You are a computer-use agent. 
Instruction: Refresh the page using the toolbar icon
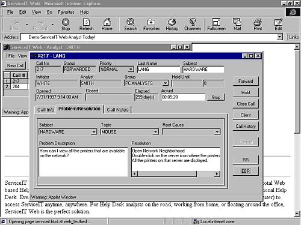tap(86, 25)
